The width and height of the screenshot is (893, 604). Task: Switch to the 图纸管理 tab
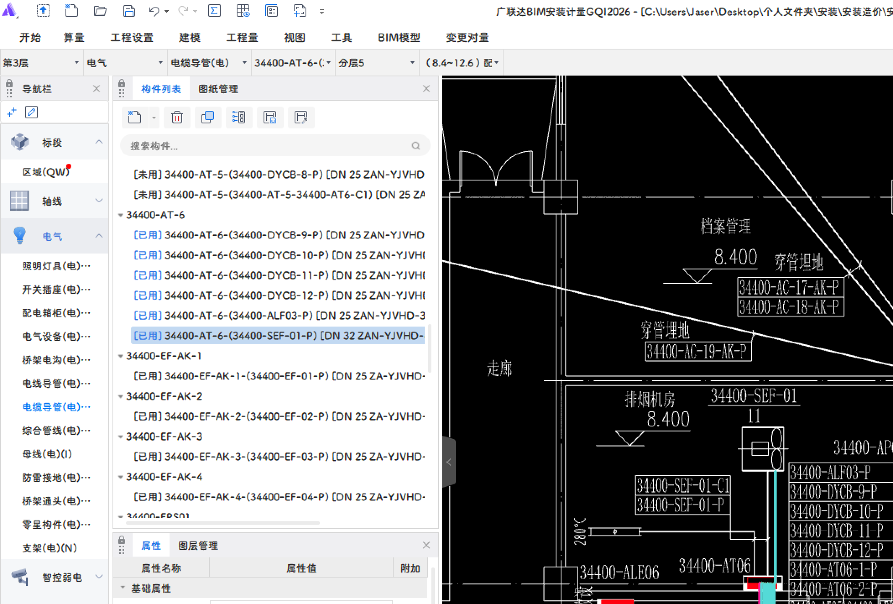coord(218,89)
